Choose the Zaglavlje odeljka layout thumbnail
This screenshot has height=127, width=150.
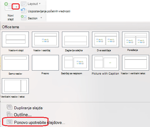point(75,39)
